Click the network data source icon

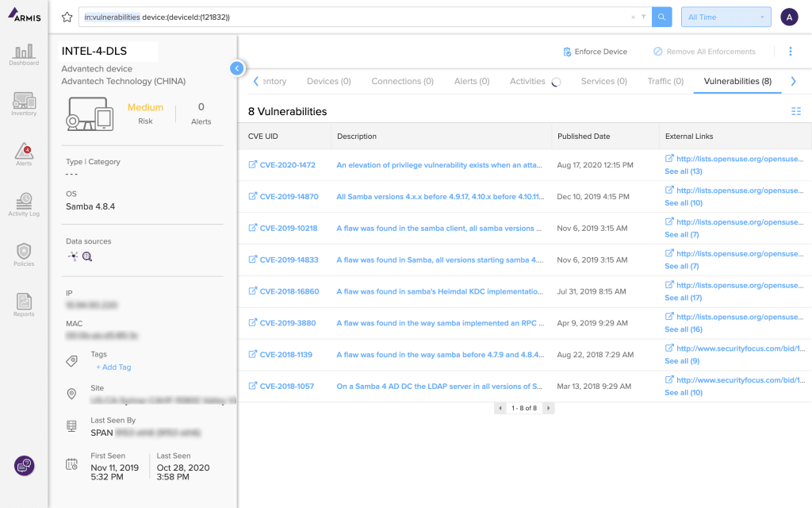tap(73, 256)
